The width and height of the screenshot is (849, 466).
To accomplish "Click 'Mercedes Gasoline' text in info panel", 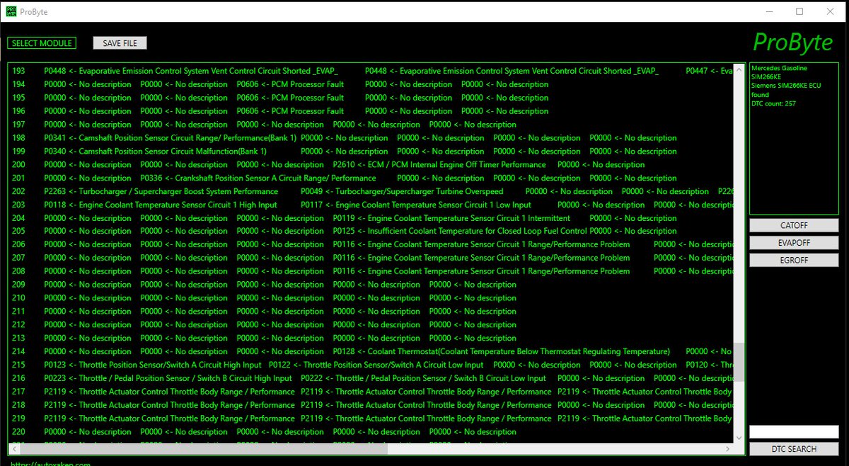I will click(x=779, y=69).
